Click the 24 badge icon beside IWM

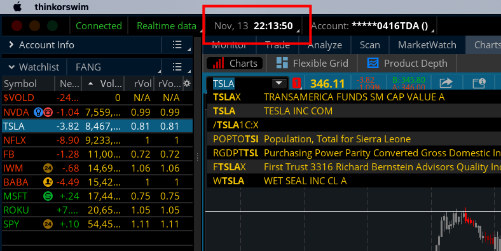tap(48, 168)
